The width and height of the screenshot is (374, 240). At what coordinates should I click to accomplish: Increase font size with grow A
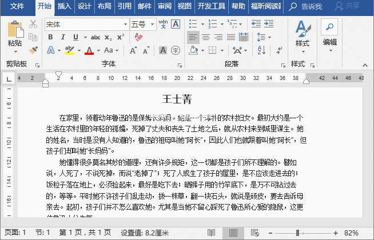coord(133,50)
